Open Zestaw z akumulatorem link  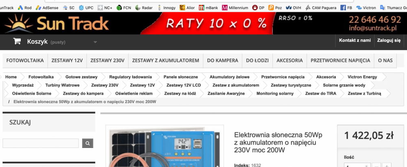coord(236,85)
